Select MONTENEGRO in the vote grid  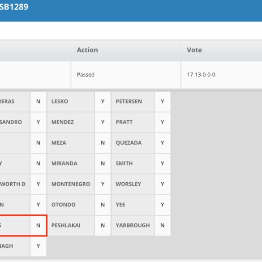[71, 185]
